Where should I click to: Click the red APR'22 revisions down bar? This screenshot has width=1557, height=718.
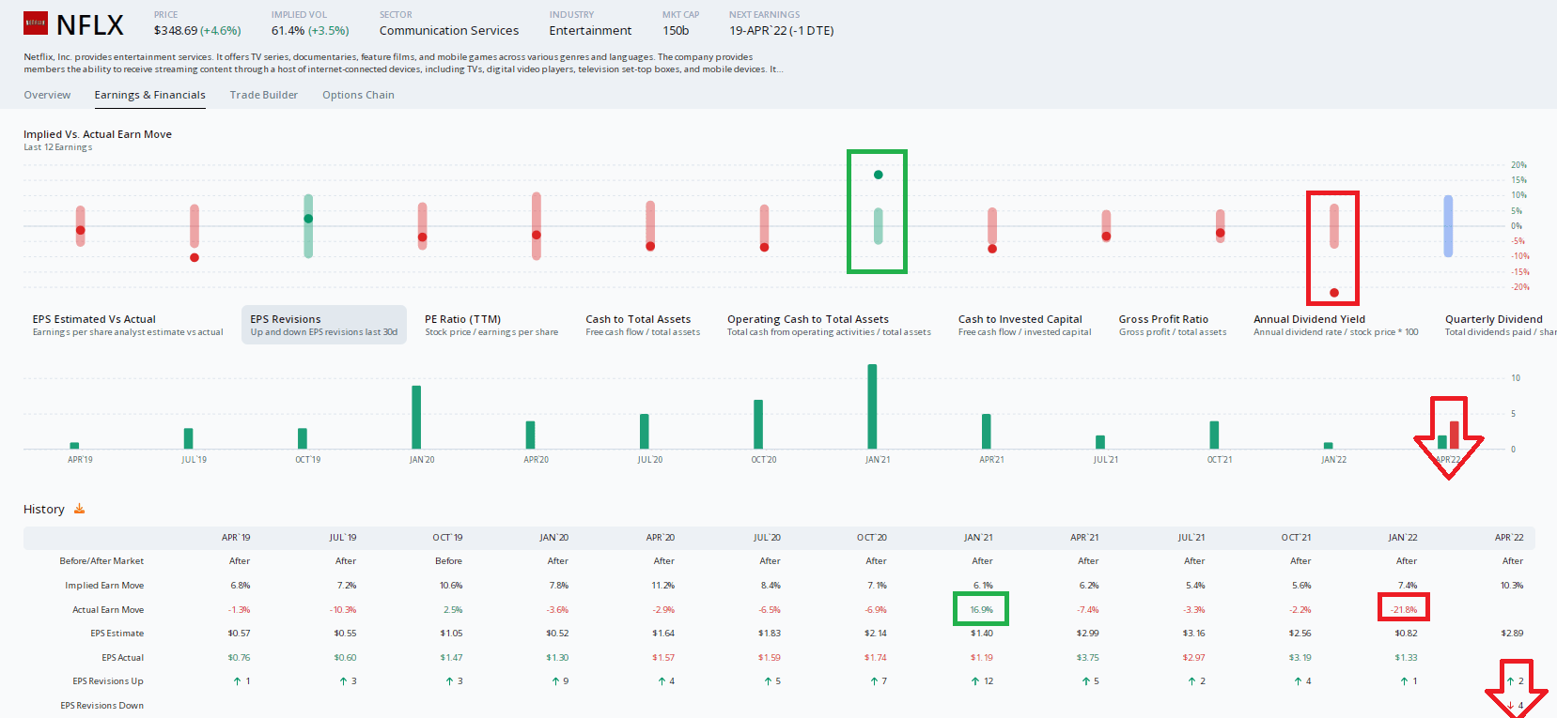click(x=1455, y=435)
